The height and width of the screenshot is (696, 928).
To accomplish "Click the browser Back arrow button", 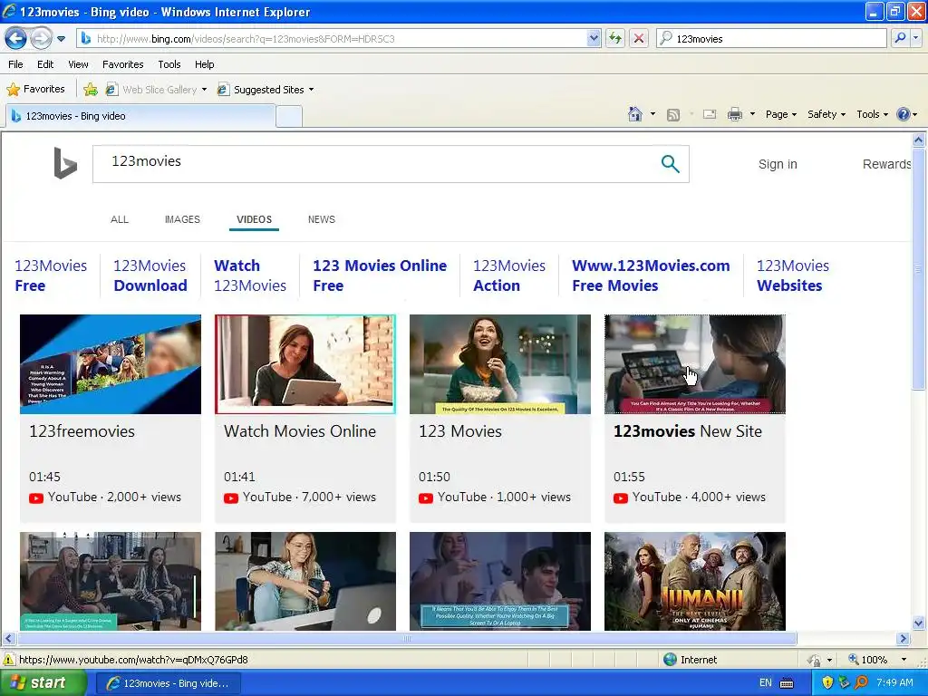I will point(15,38).
